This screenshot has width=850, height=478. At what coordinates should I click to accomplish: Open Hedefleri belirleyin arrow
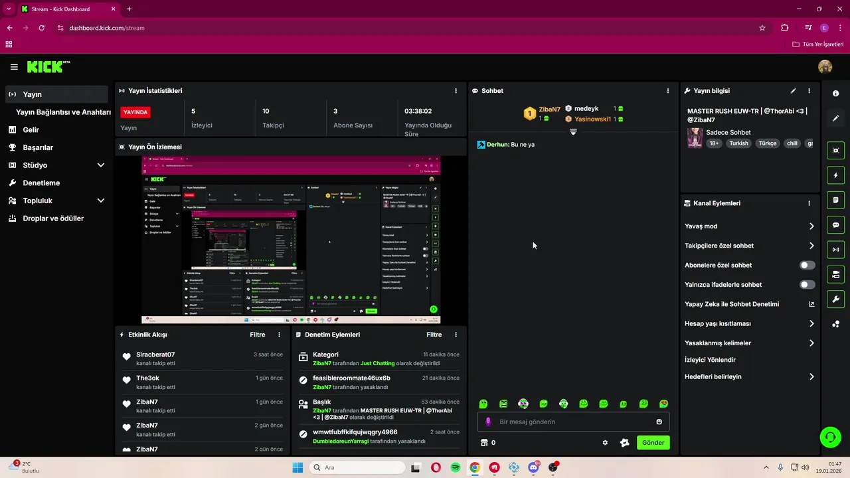coord(811,376)
